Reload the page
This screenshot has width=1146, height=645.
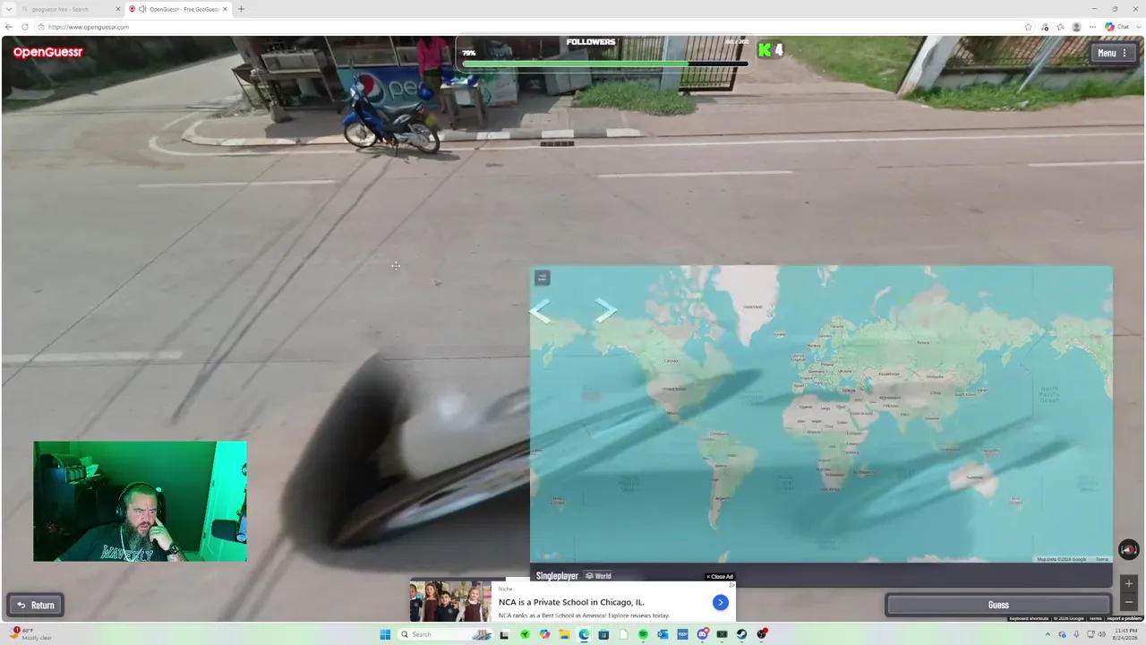click(x=24, y=27)
